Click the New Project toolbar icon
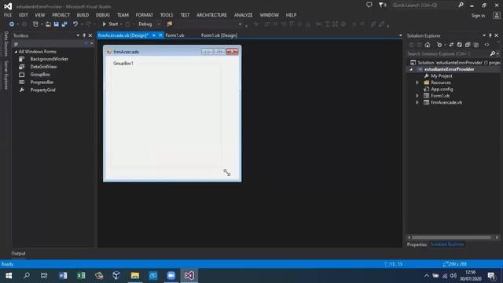The image size is (503, 283). tap(35, 24)
